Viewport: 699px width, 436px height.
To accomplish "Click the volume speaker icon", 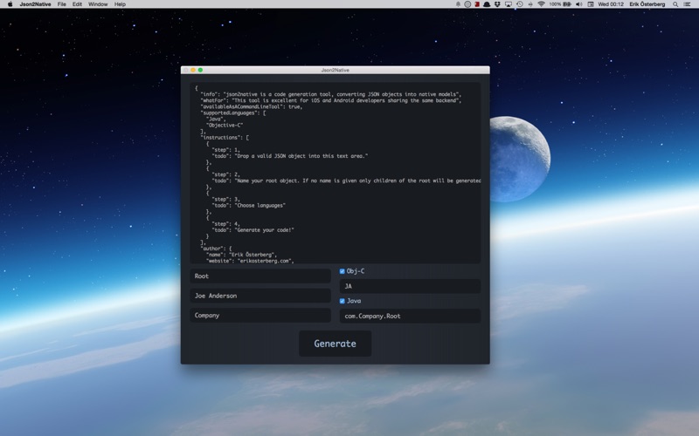I will click(x=579, y=4).
